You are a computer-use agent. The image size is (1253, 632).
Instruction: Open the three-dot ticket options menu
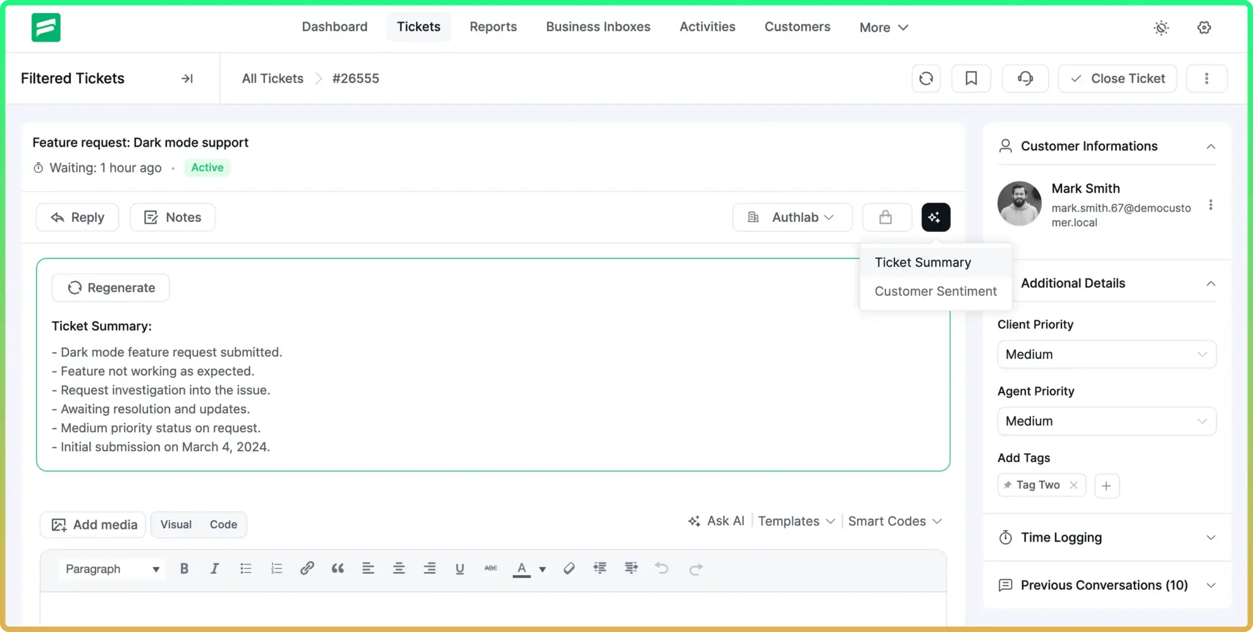[1207, 78]
